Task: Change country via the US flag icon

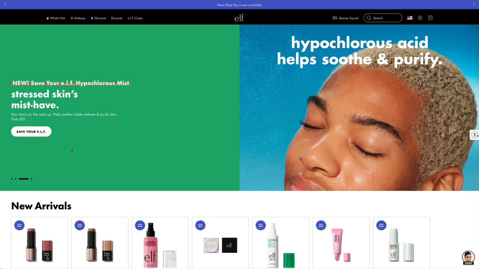Action: point(410,18)
